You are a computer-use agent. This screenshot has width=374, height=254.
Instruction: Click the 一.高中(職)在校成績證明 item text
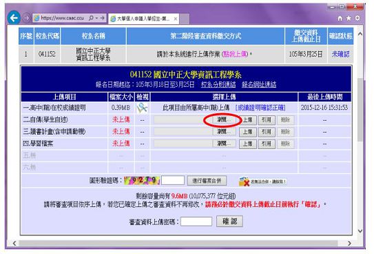54,108
